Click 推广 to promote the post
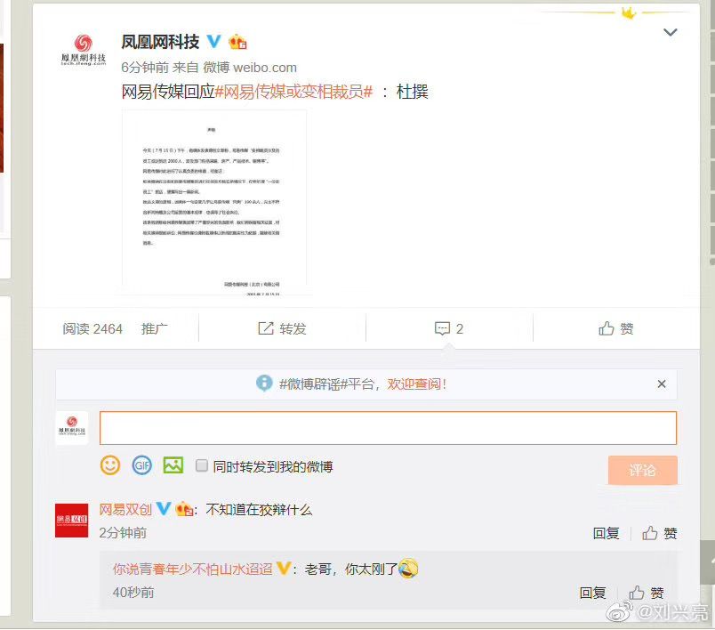715x630 pixels. coord(154,328)
